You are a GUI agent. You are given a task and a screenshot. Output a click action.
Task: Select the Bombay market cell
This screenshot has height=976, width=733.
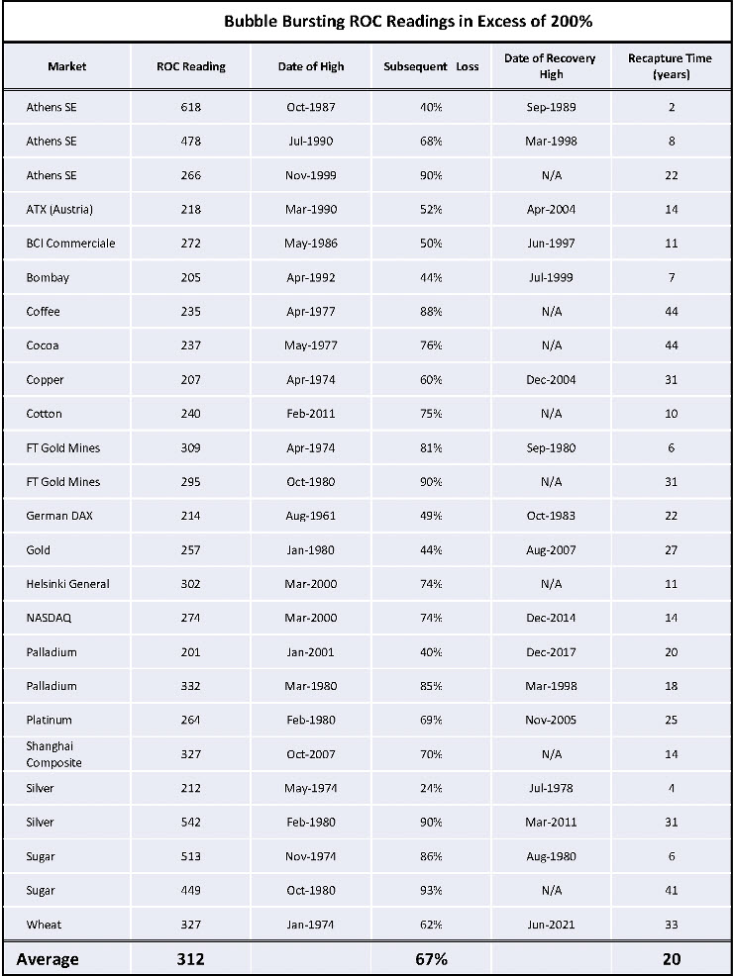pos(48,277)
